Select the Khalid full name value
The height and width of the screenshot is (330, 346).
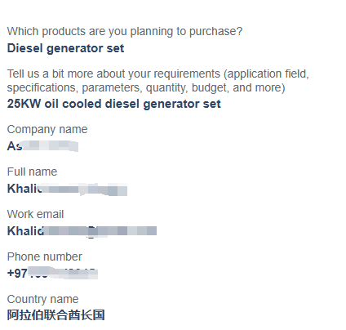(67, 189)
